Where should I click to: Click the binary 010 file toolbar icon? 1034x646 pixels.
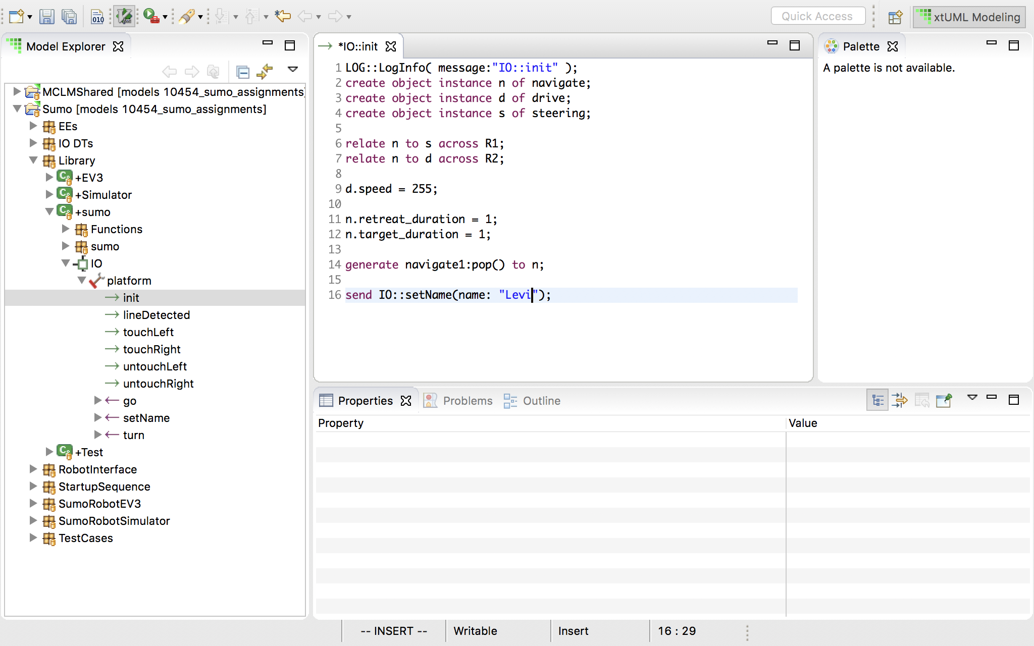point(97,17)
